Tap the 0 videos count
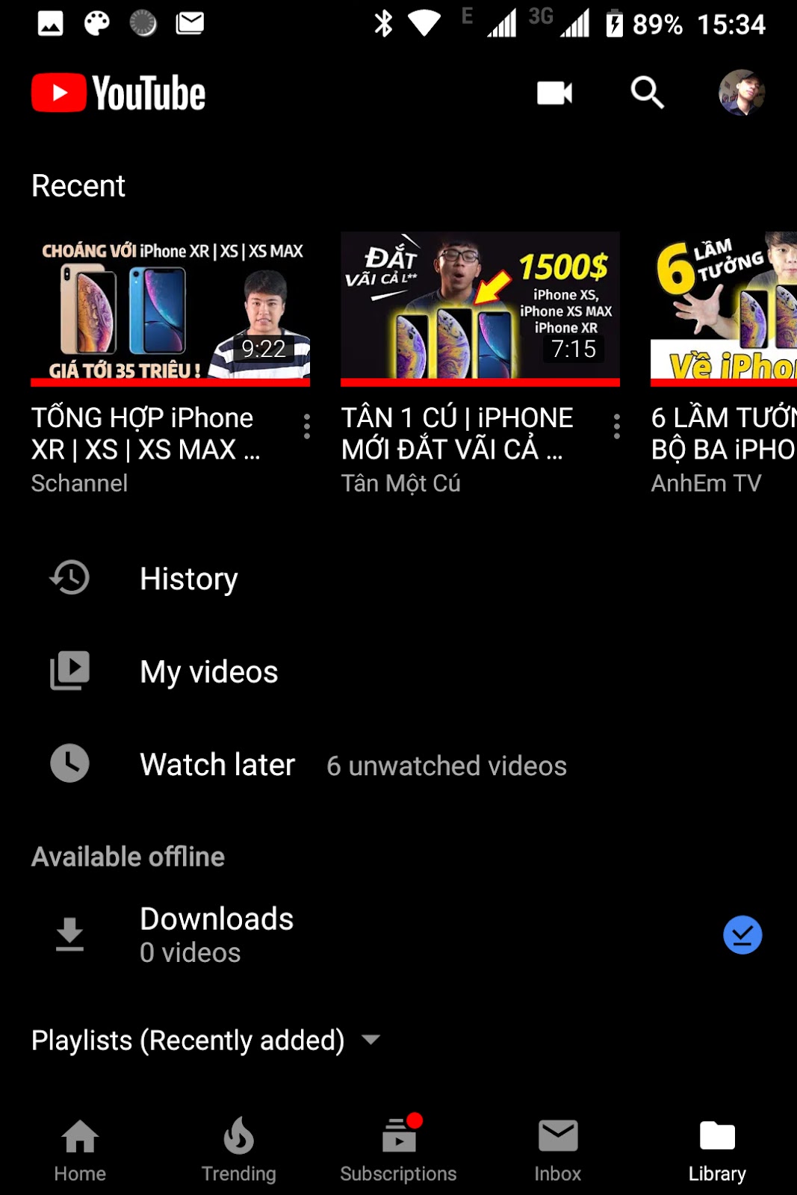This screenshot has width=797, height=1195. tap(190, 952)
